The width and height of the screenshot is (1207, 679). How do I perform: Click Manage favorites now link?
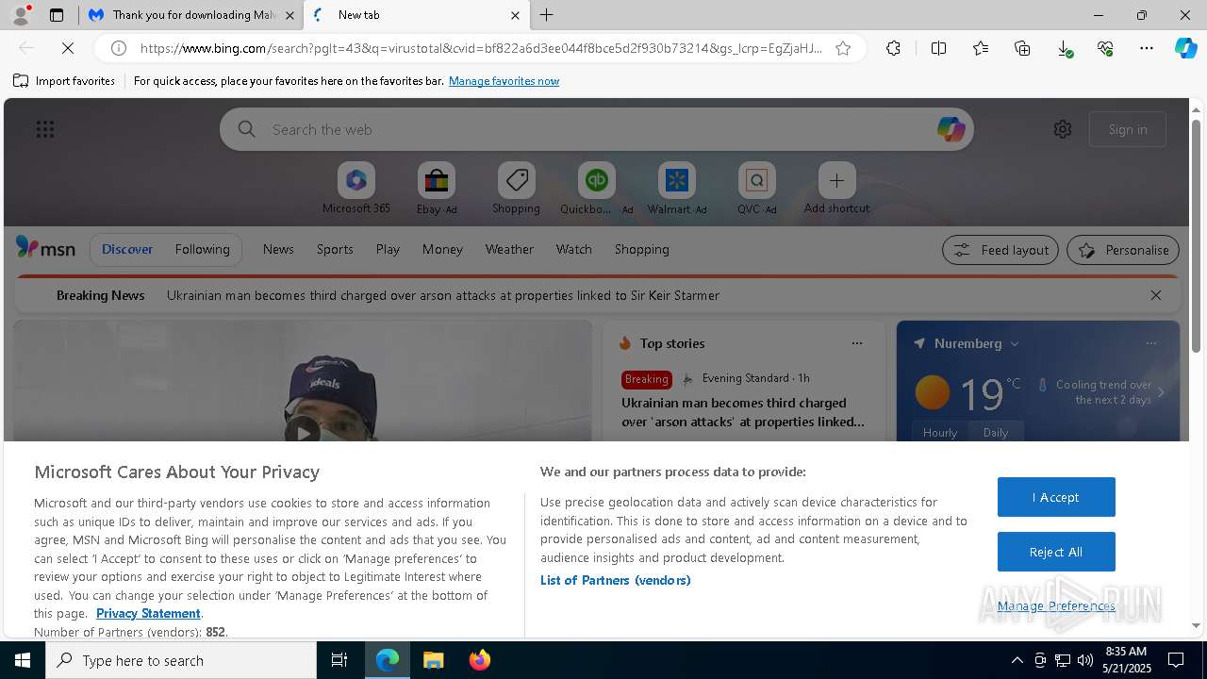point(504,81)
